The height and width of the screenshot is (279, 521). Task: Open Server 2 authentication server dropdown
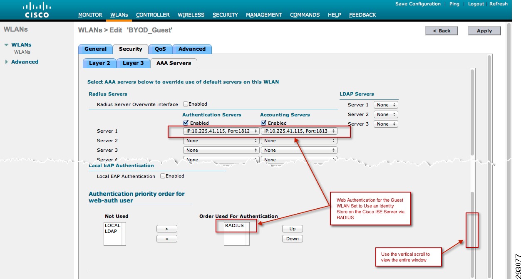coord(221,141)
